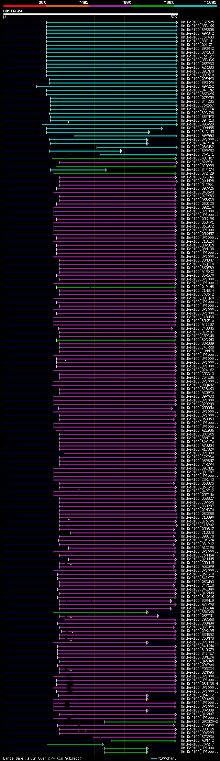Open UniRef100_Q4P4H8 hit label

(x=197, y=287)
